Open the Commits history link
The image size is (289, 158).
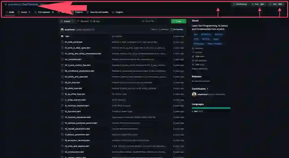(x=177, y=29)
